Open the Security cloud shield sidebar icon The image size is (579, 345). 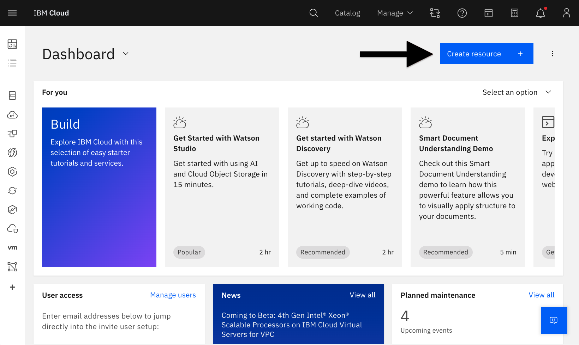tap(12, 229)
